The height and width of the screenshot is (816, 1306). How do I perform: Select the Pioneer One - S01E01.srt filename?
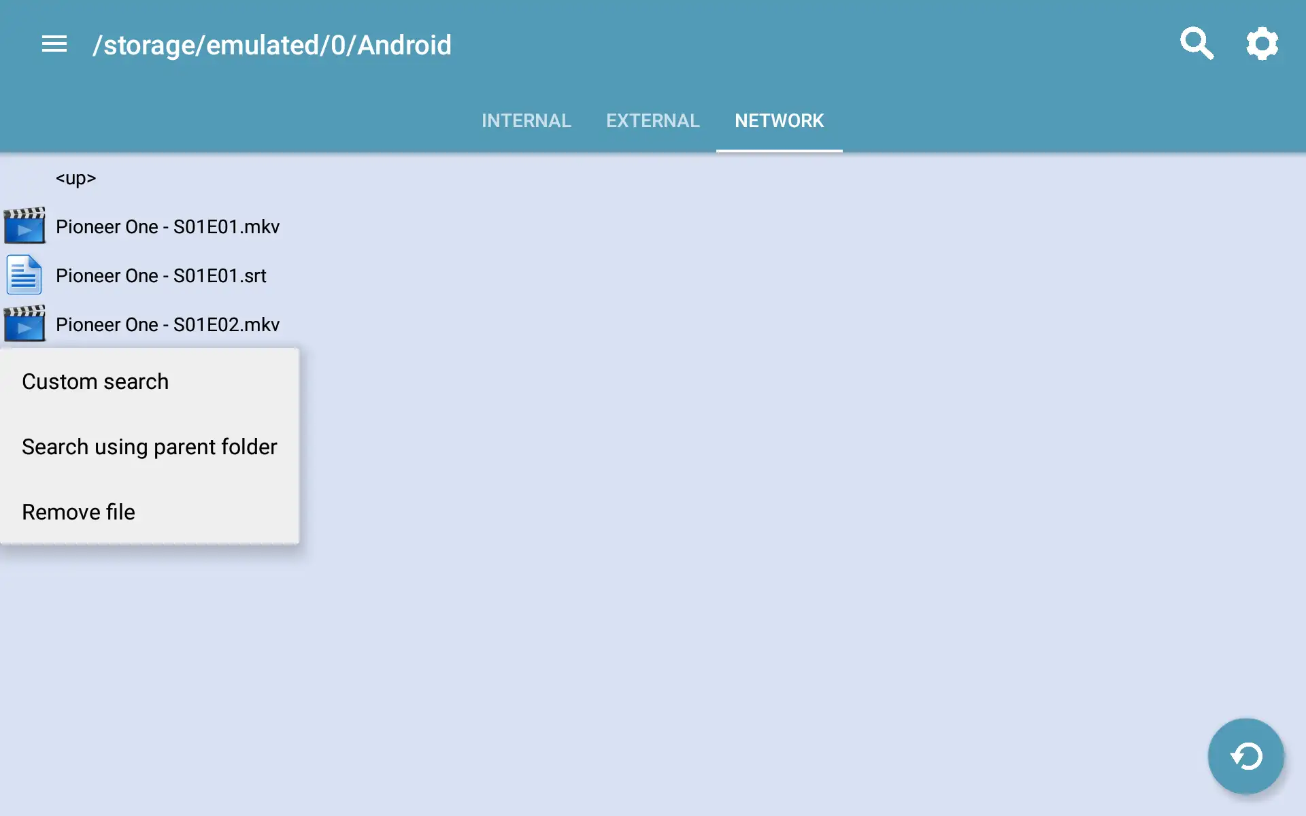coord(161,275)
